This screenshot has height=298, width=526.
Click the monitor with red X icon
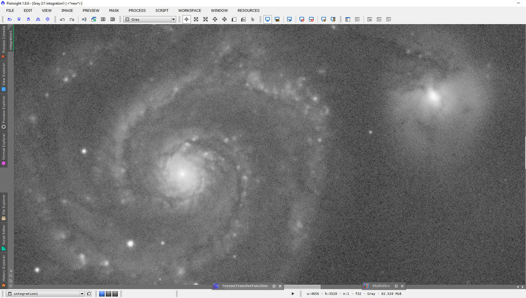tap(301, 19)
